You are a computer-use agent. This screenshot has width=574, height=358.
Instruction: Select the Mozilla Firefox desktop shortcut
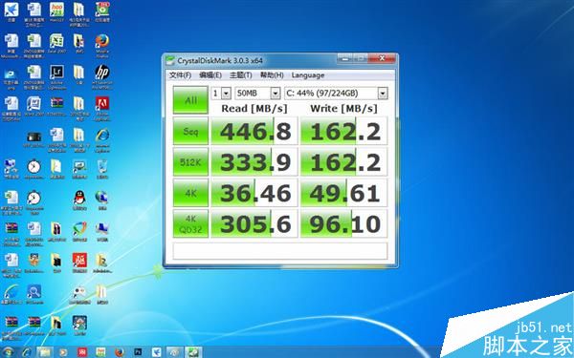(x=102, y=45)
